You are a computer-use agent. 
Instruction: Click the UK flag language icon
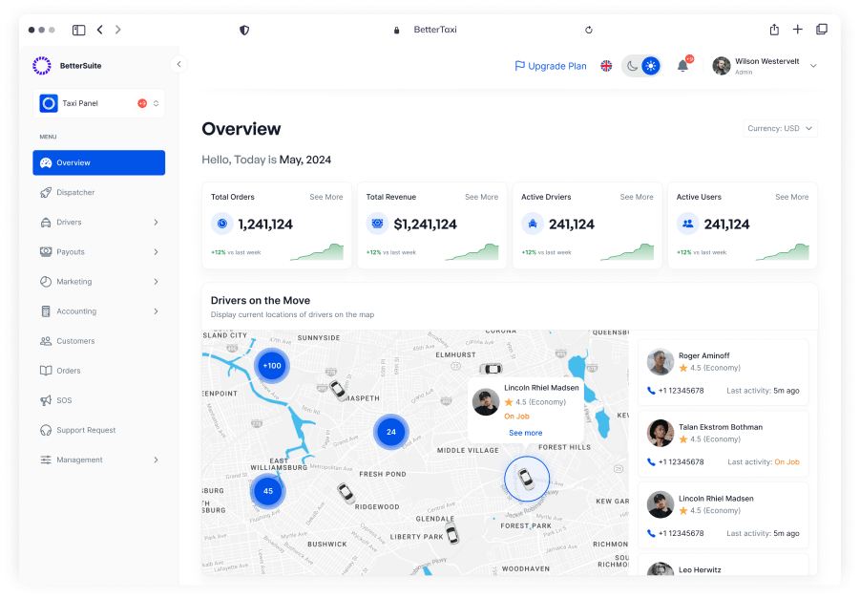pos(606,66)
